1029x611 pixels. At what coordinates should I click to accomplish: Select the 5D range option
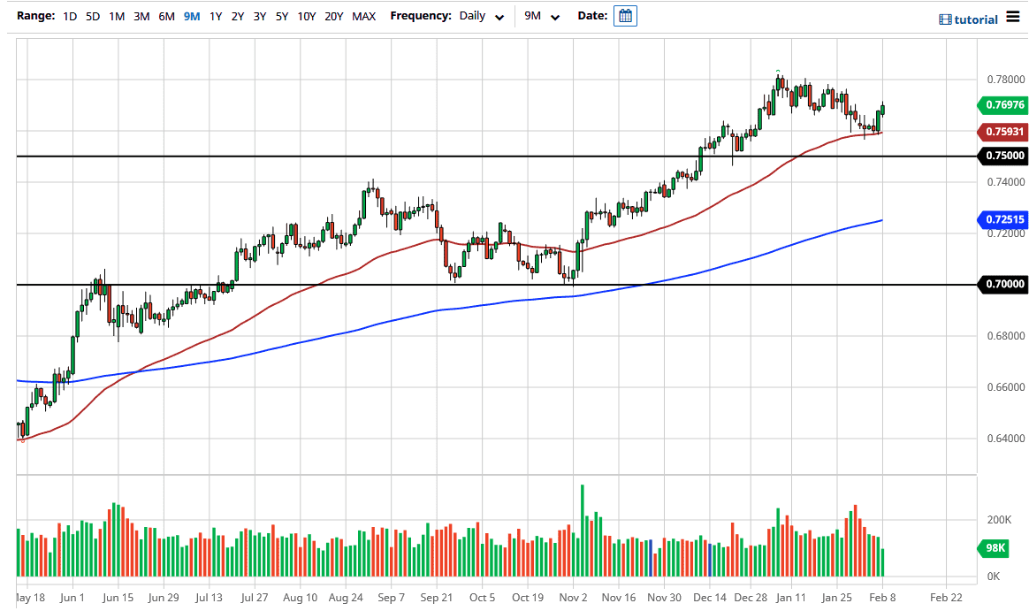click(x=92, y=16)
